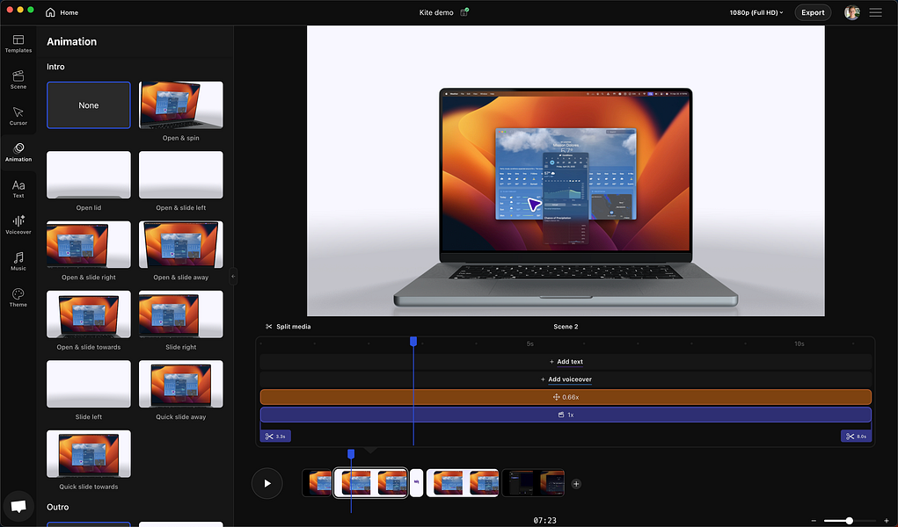Screen dimensions: 898x527
Task: Select the Quick slide towards animation
Action: [89, 454]
